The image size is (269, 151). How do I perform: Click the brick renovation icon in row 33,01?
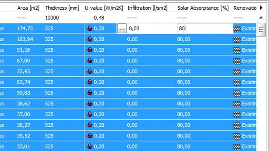(237, 147)
